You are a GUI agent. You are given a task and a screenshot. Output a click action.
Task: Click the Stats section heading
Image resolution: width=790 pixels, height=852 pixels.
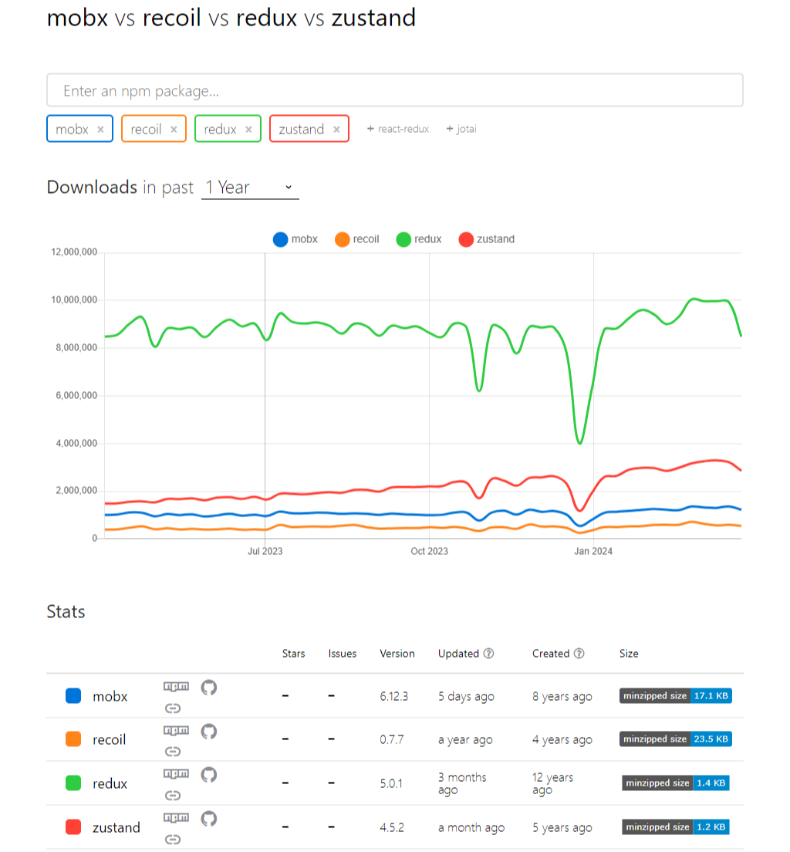click(66, 612)
